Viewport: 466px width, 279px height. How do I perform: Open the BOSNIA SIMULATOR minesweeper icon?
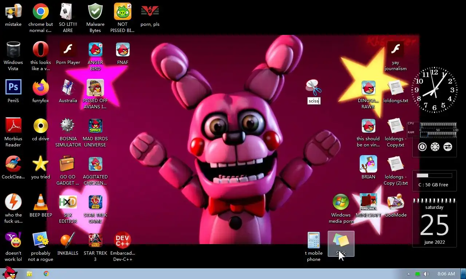(x=68, y=126)
